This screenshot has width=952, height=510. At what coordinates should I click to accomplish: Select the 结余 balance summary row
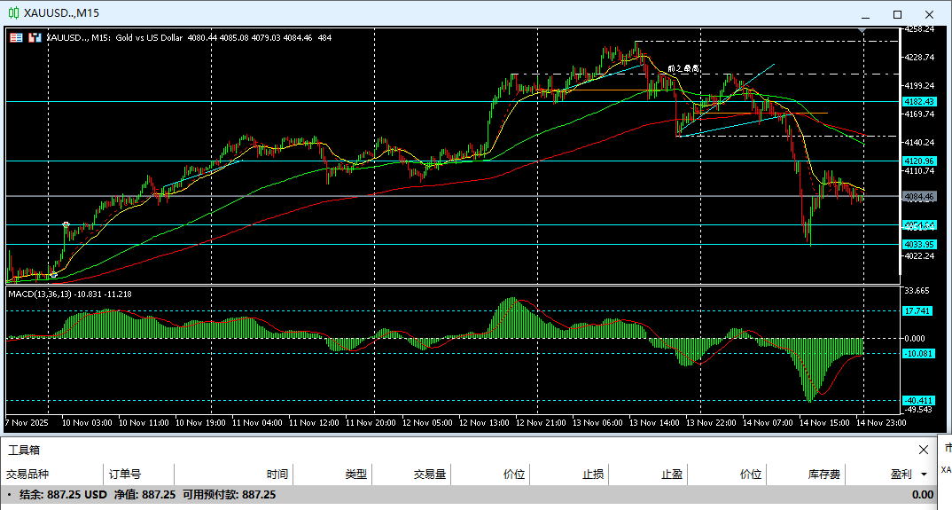pyautogui.click(x=142, y=495)
